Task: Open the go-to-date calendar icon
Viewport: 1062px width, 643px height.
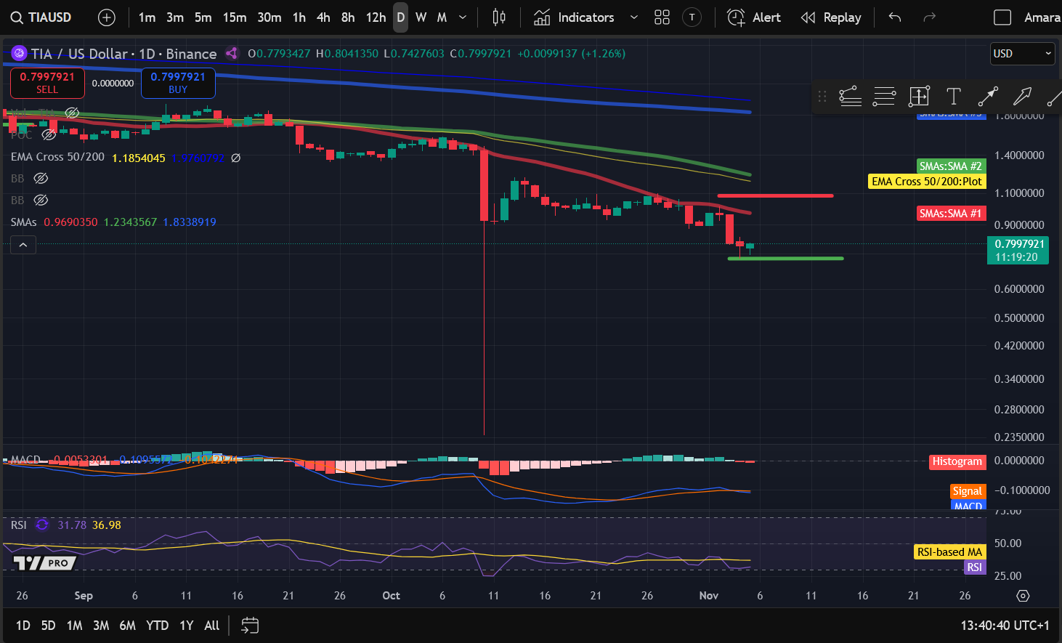Action: [250, 625]
